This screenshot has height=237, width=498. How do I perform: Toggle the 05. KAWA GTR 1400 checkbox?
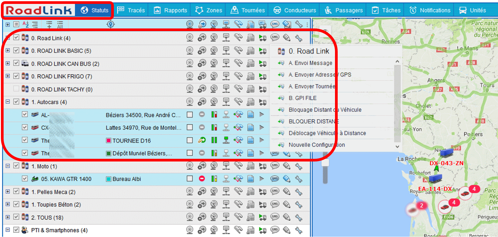[x=25, y=178]
